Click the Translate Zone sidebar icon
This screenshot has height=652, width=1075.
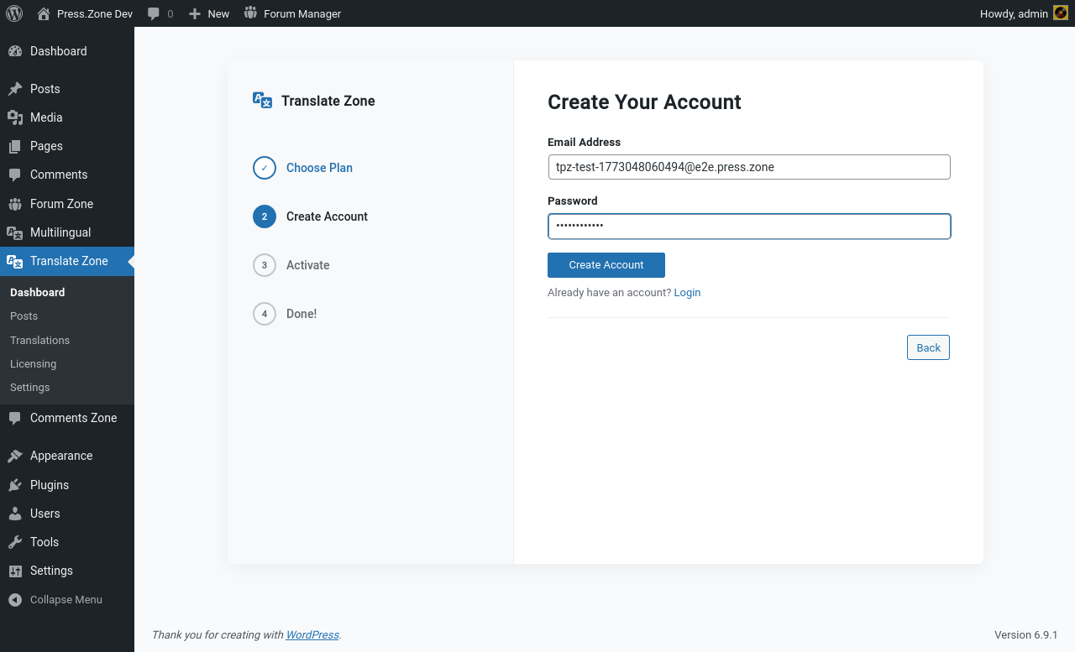pos(15,261)
